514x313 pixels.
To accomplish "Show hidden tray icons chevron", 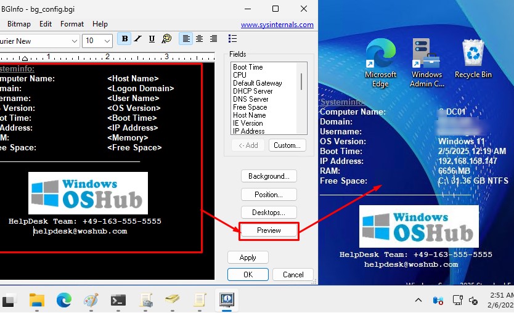I will pos(418,300).
